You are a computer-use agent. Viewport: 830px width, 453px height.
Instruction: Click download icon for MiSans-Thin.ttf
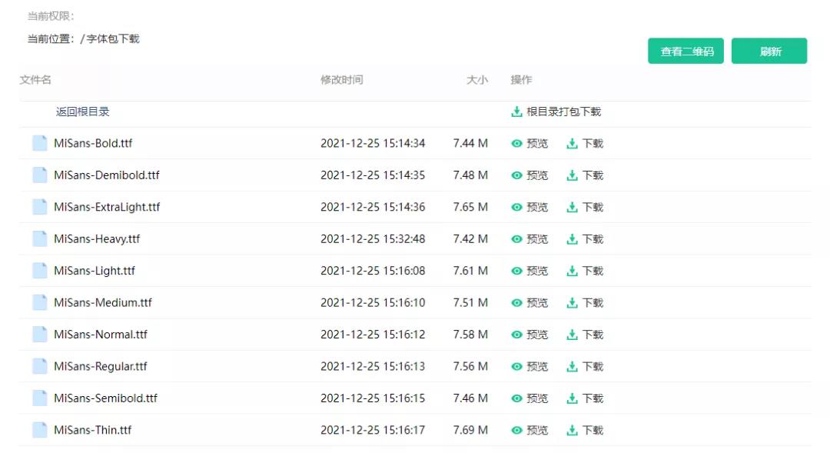pyautogui.click(x=572, y=430)
